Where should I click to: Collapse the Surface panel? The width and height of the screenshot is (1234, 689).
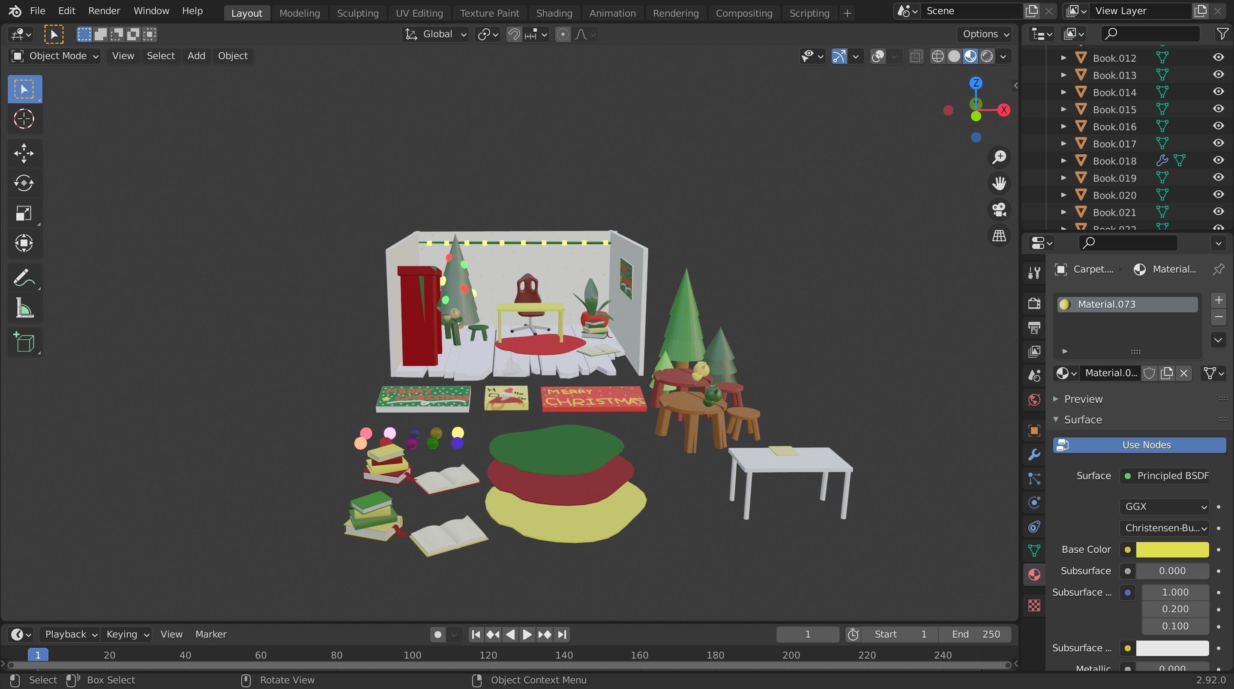(x=1083, y=420)
